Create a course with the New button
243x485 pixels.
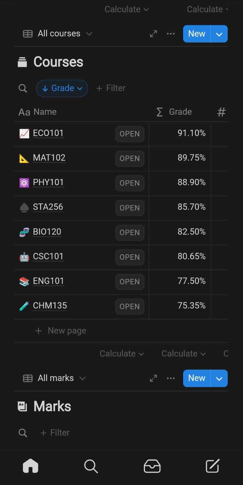tap(196, 34)
